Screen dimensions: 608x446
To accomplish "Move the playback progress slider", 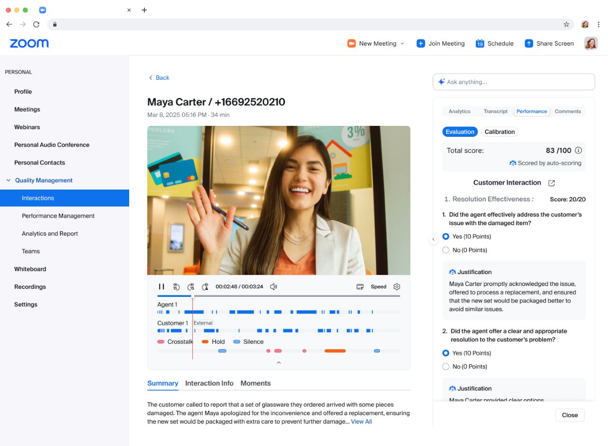I will (x=193, y=296).
